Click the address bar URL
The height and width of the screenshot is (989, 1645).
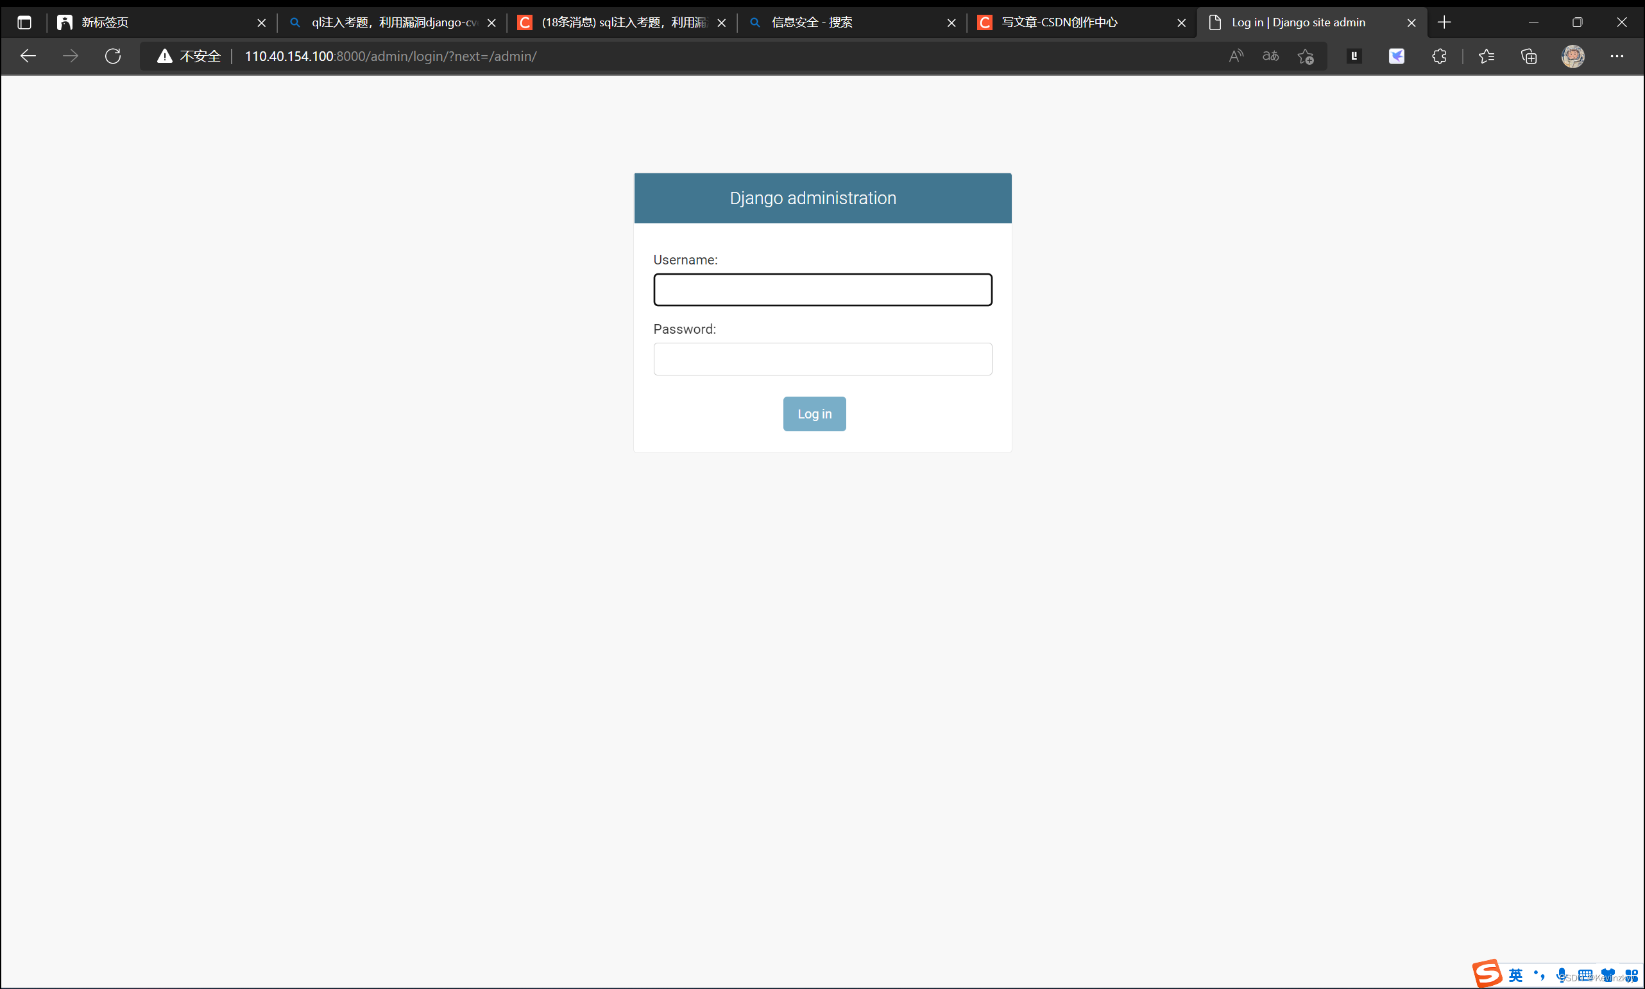[391, 56]
